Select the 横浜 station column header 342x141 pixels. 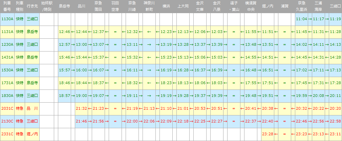point(166,6)
